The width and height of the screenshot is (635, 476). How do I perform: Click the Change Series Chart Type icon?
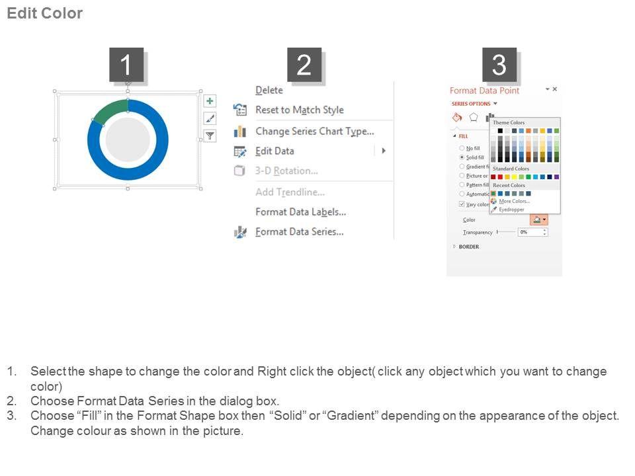pos(240,132)
